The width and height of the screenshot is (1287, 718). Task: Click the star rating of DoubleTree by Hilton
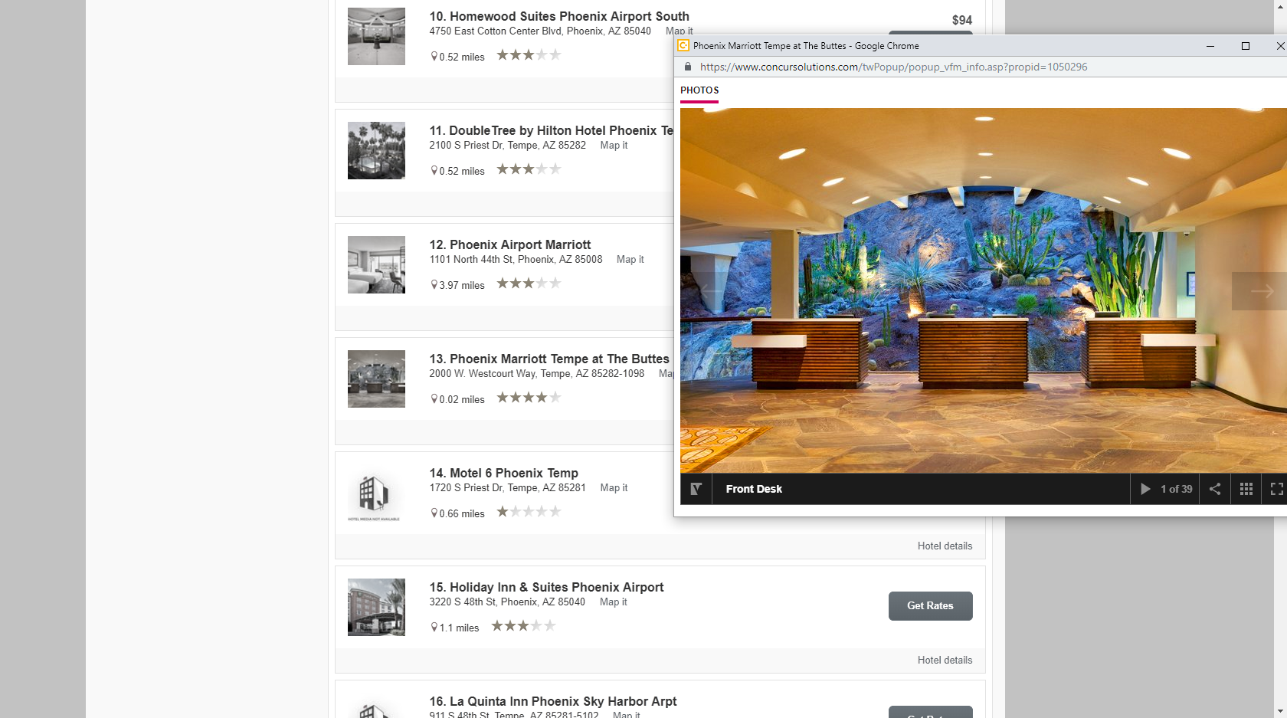(x=529, y=169)
